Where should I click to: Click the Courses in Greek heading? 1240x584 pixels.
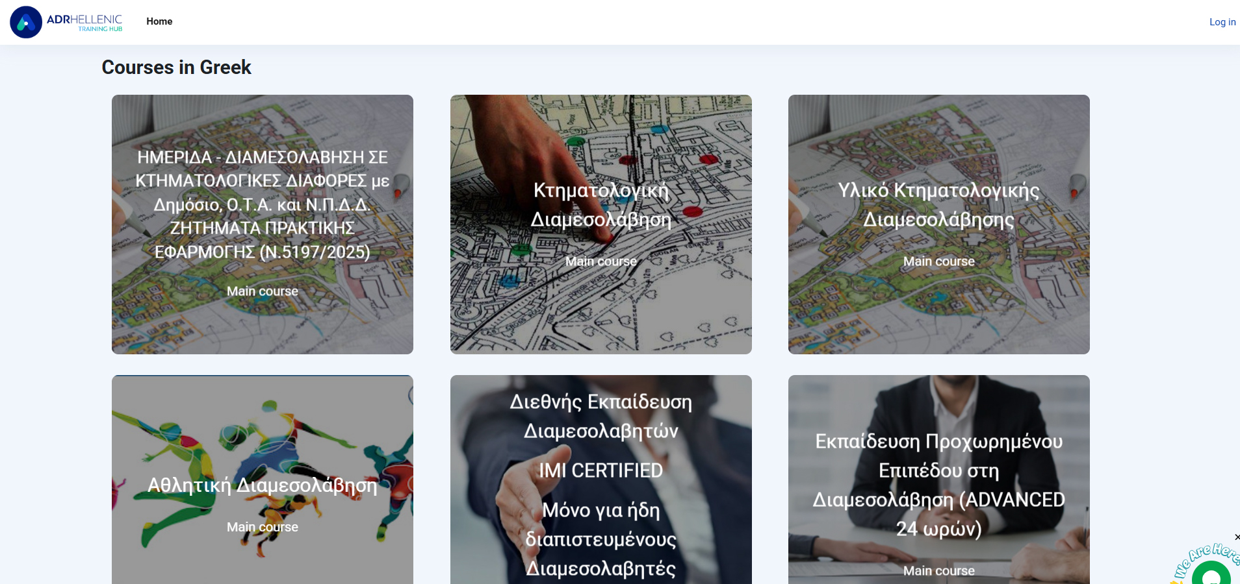tap(176, 67)
